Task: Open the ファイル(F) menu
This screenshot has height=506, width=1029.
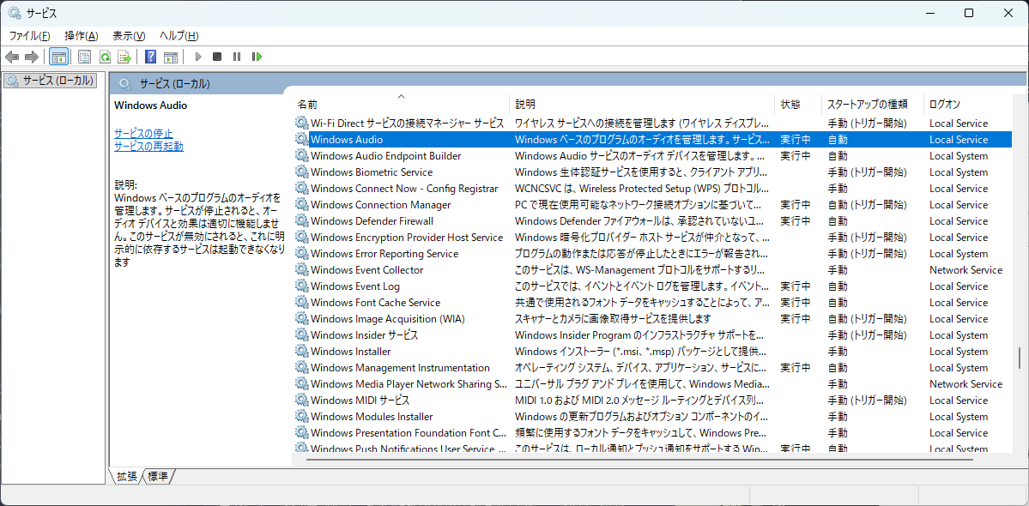Action: pos(29,35)
